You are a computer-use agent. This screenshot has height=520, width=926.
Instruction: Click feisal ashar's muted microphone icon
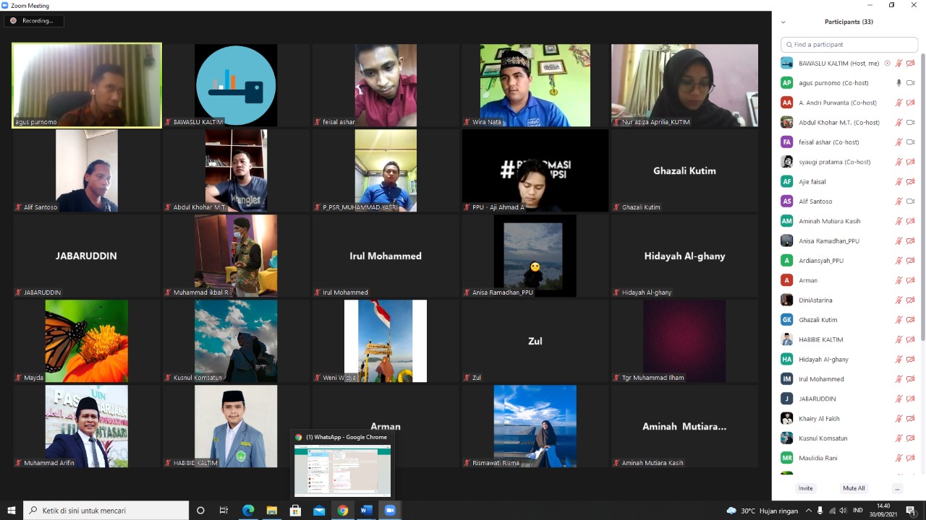(x=899, y=142)
